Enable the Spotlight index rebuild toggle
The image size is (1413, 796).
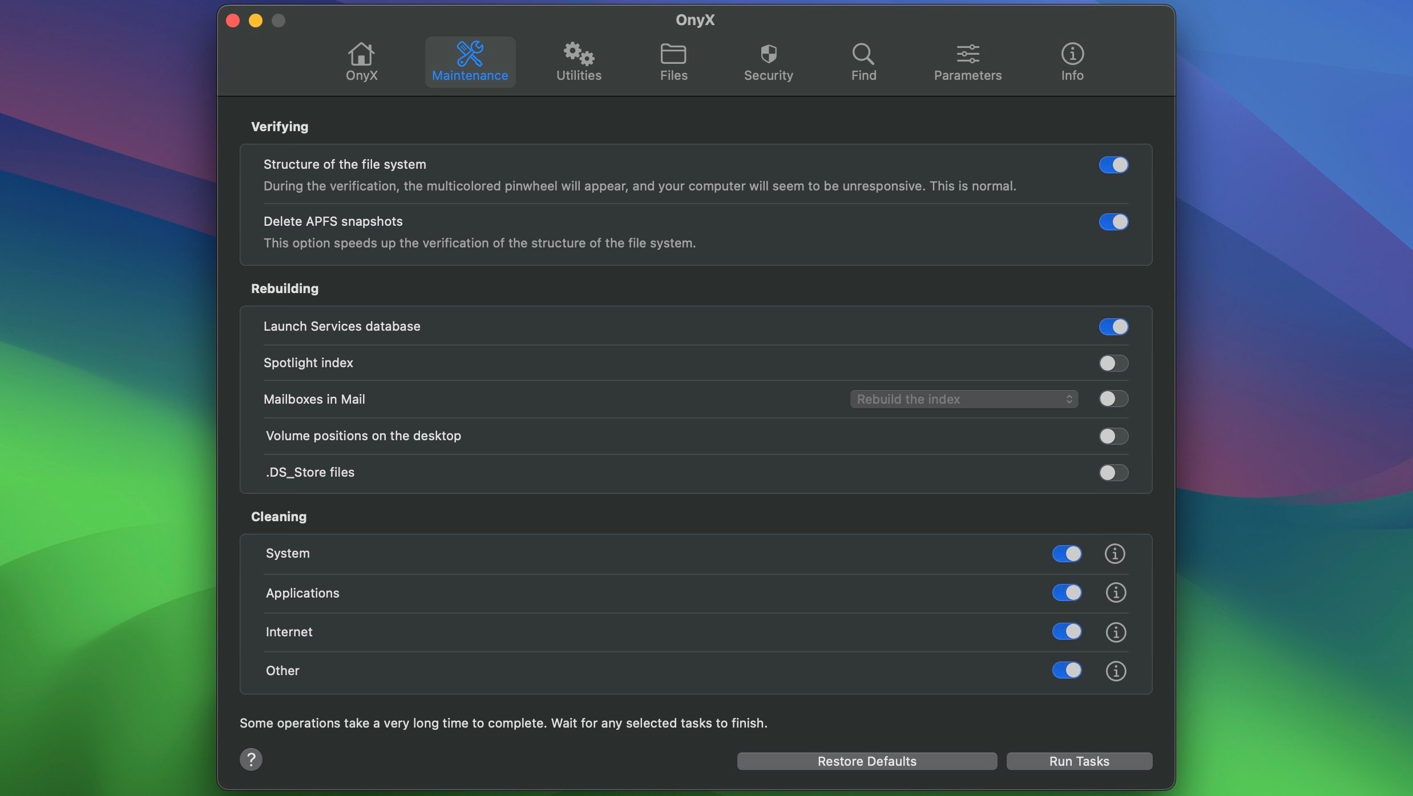pos(1113,363)
